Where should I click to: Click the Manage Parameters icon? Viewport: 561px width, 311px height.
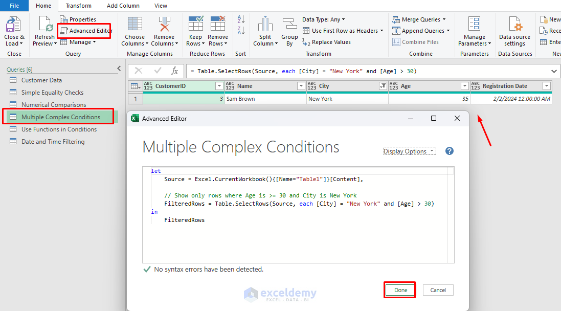475,25
